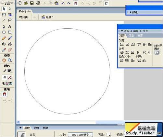Viewport: 163px width, 137px height.
Task: Switch to the 变形 tab
Action: (x=140, y=35)
